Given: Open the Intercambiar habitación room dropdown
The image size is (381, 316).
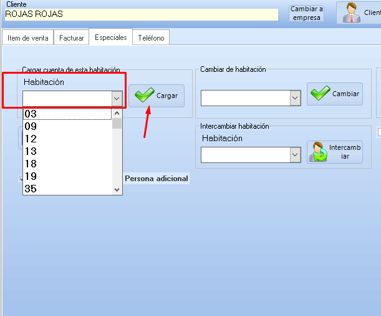Looking at the screenshot, I should [295, 155].
